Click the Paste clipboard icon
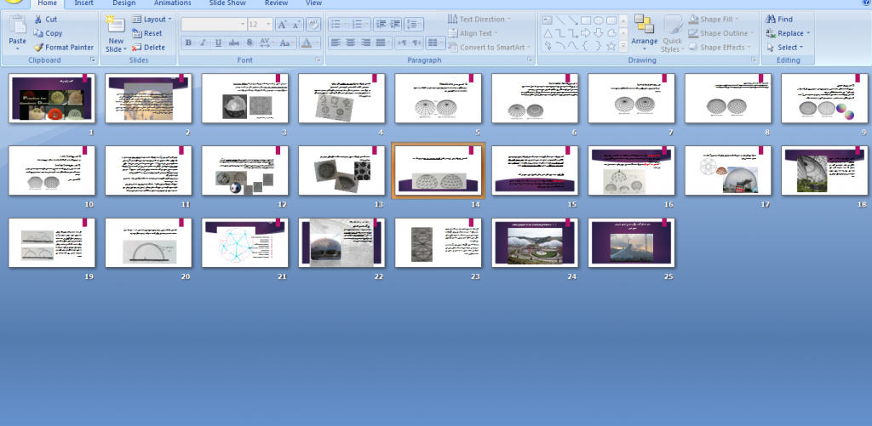The height and width of the screenshot is (426, 872). coord(17,26)
